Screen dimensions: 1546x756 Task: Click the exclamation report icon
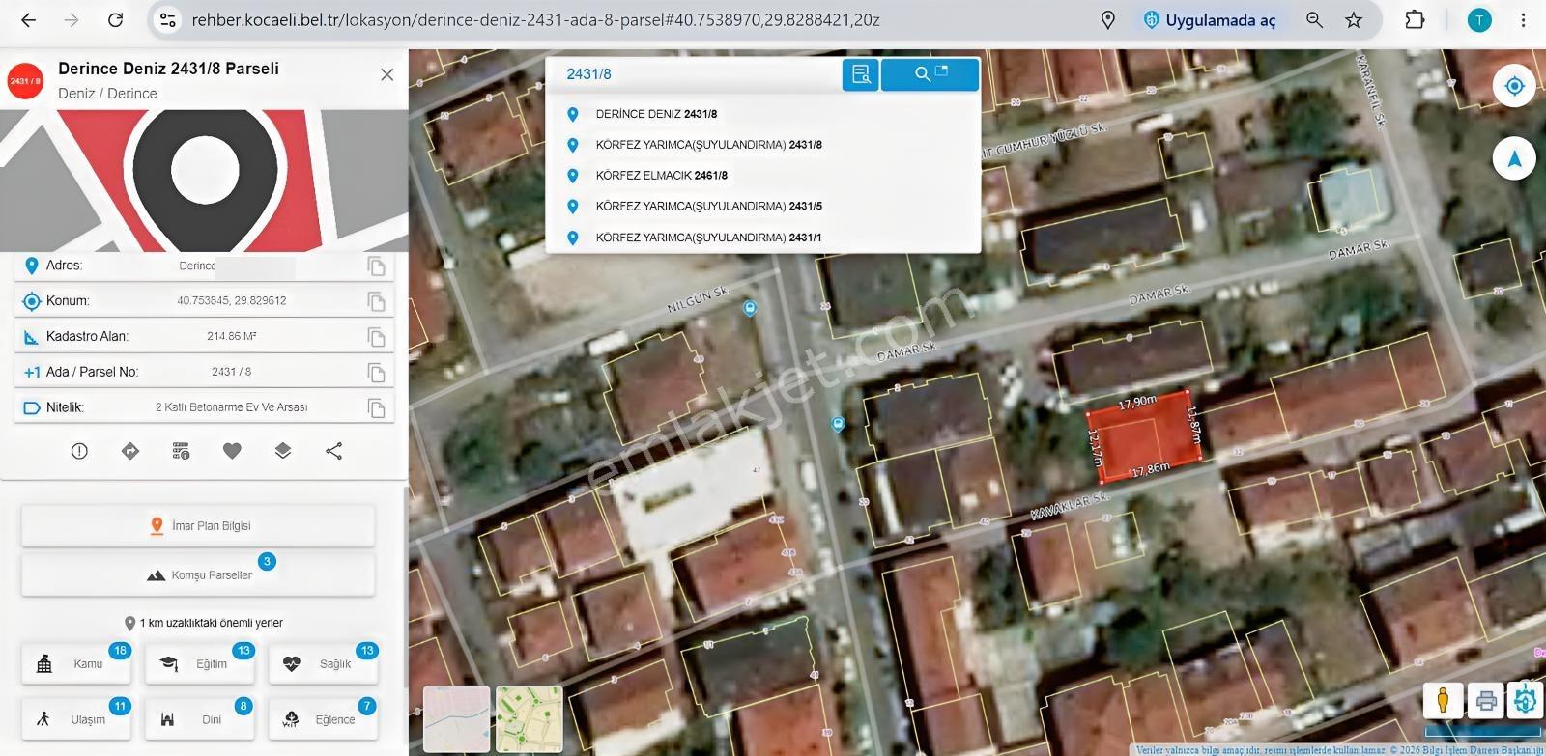point(79,451)
